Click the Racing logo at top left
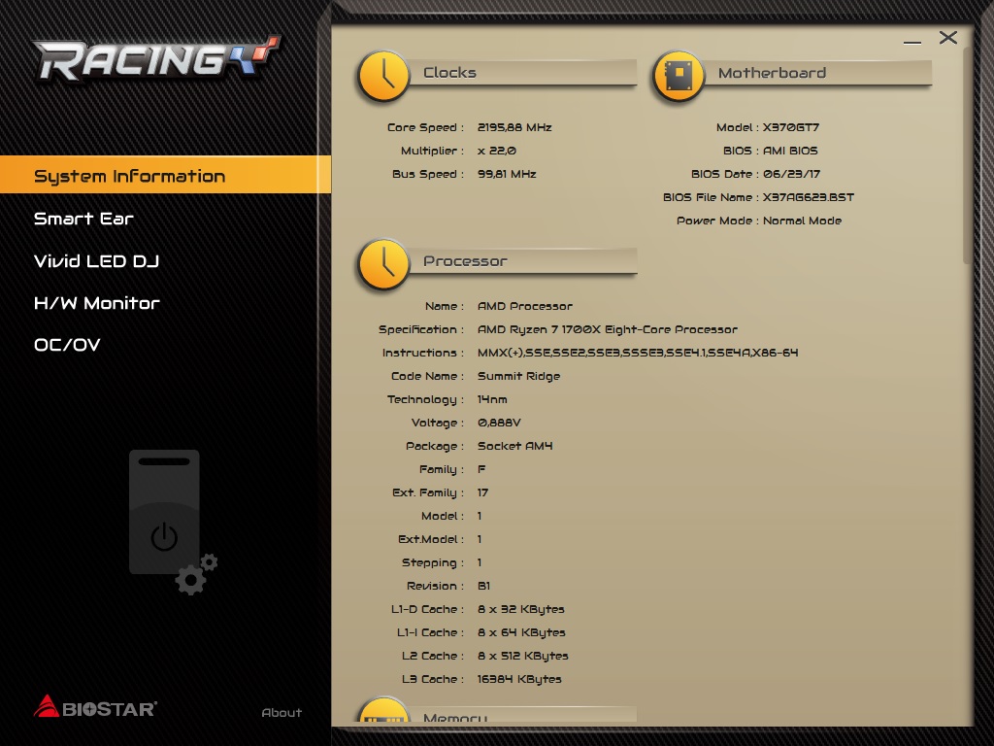The width and height of the screenshot is (994, 746). 155,60
